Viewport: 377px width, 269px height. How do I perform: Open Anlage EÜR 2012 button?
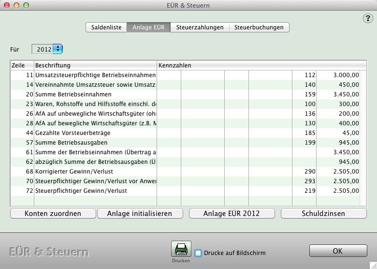(x=232, y=213)
